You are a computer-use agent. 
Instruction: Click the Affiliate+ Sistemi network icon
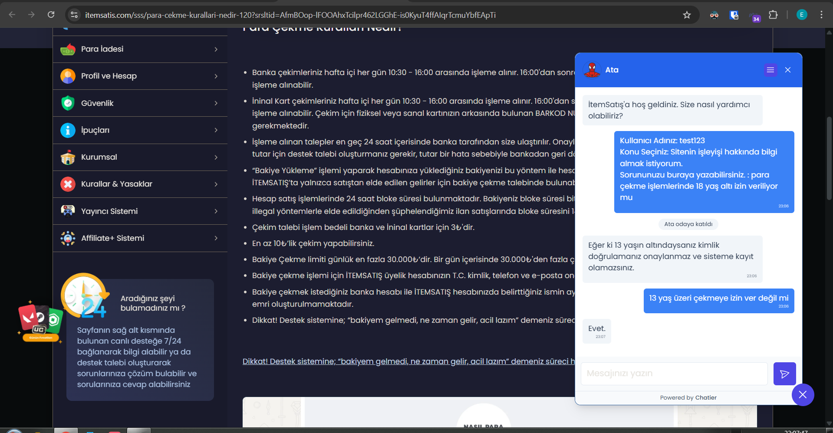tap(68, 238)
